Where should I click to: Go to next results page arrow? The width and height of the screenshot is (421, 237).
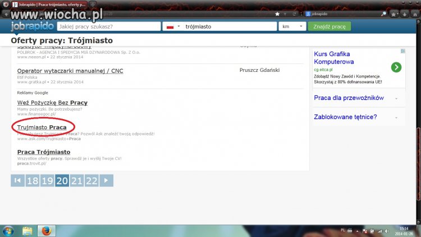(106, 181)
